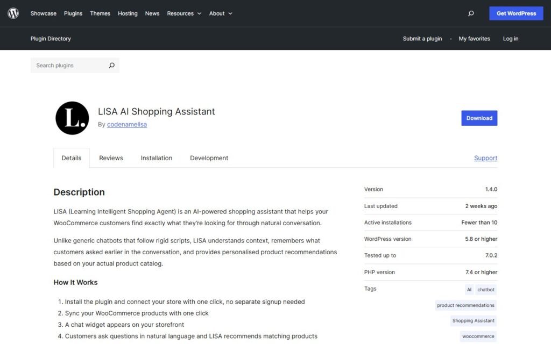551x344 pixels.
Task: Click the '2 weeks ago' last updated value
Action: pos(481,206)
